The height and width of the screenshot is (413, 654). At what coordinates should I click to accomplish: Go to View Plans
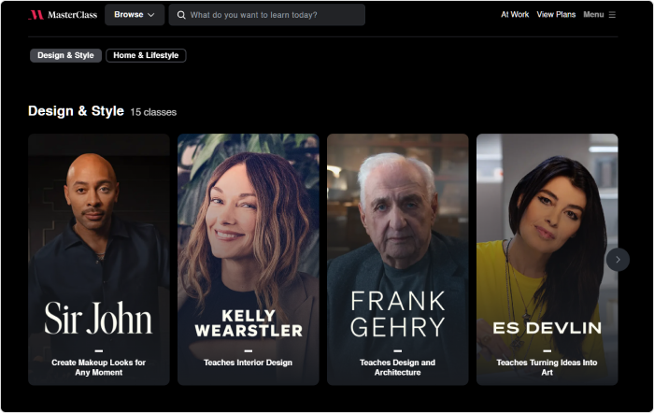[x=556, y=15]
